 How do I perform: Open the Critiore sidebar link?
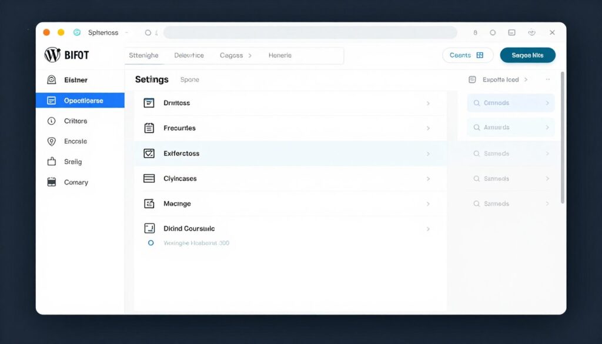(x=76, y=121)
